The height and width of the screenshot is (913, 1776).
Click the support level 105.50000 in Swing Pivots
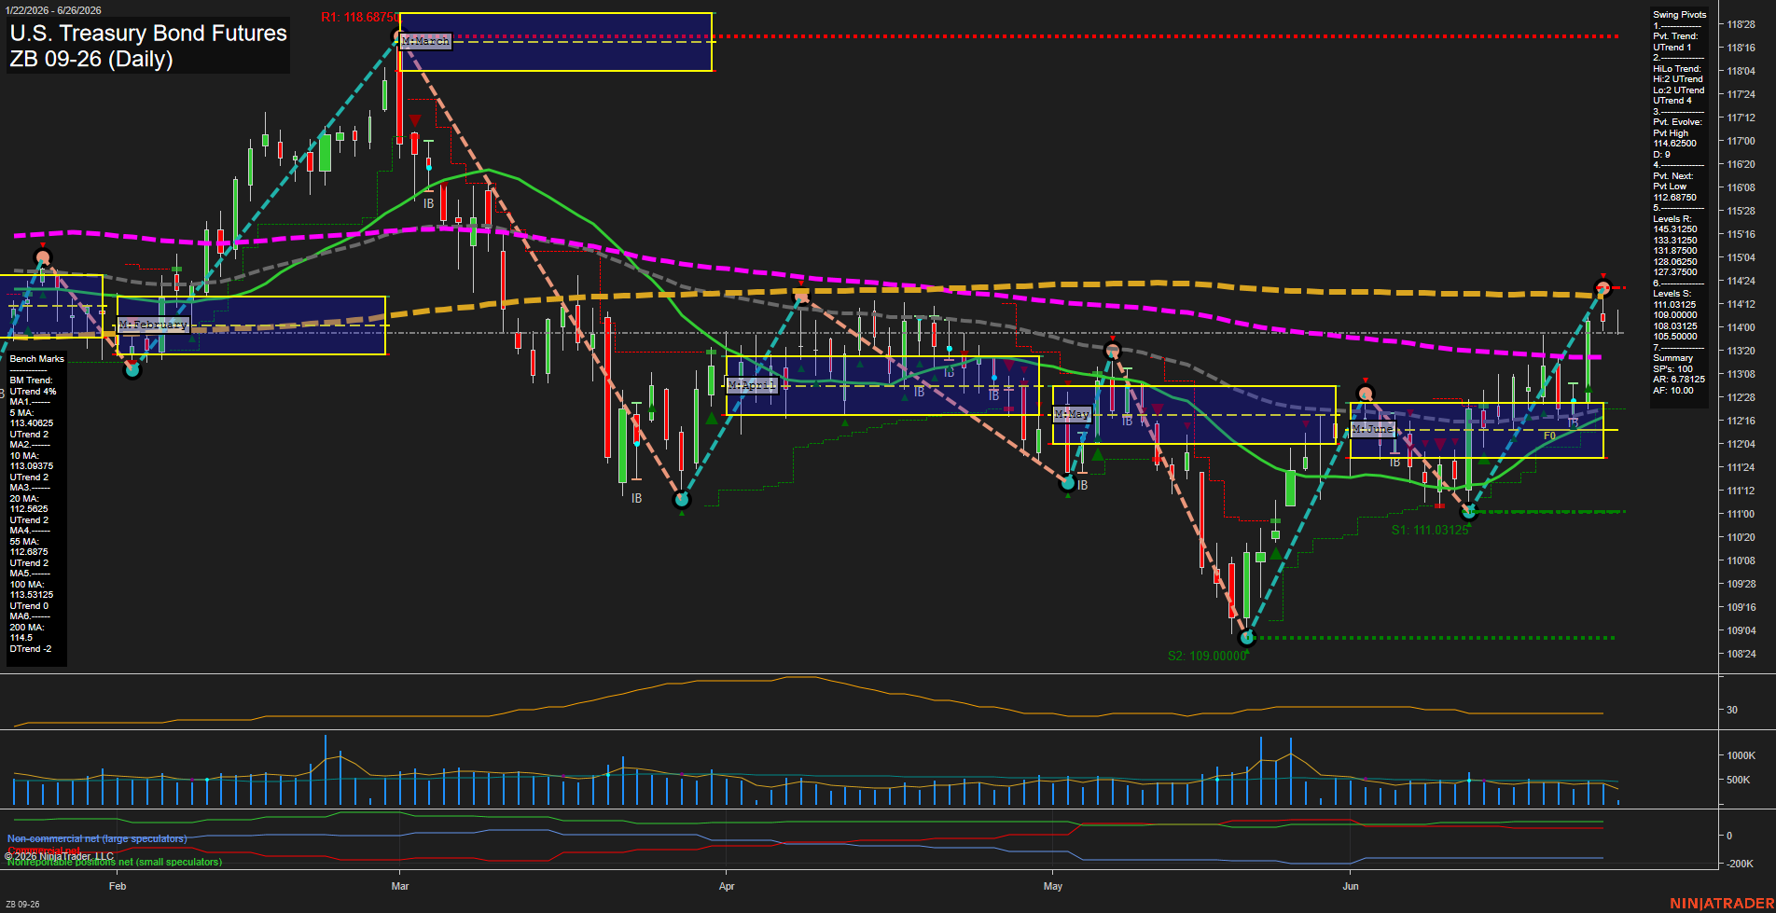click(1675, 337)
